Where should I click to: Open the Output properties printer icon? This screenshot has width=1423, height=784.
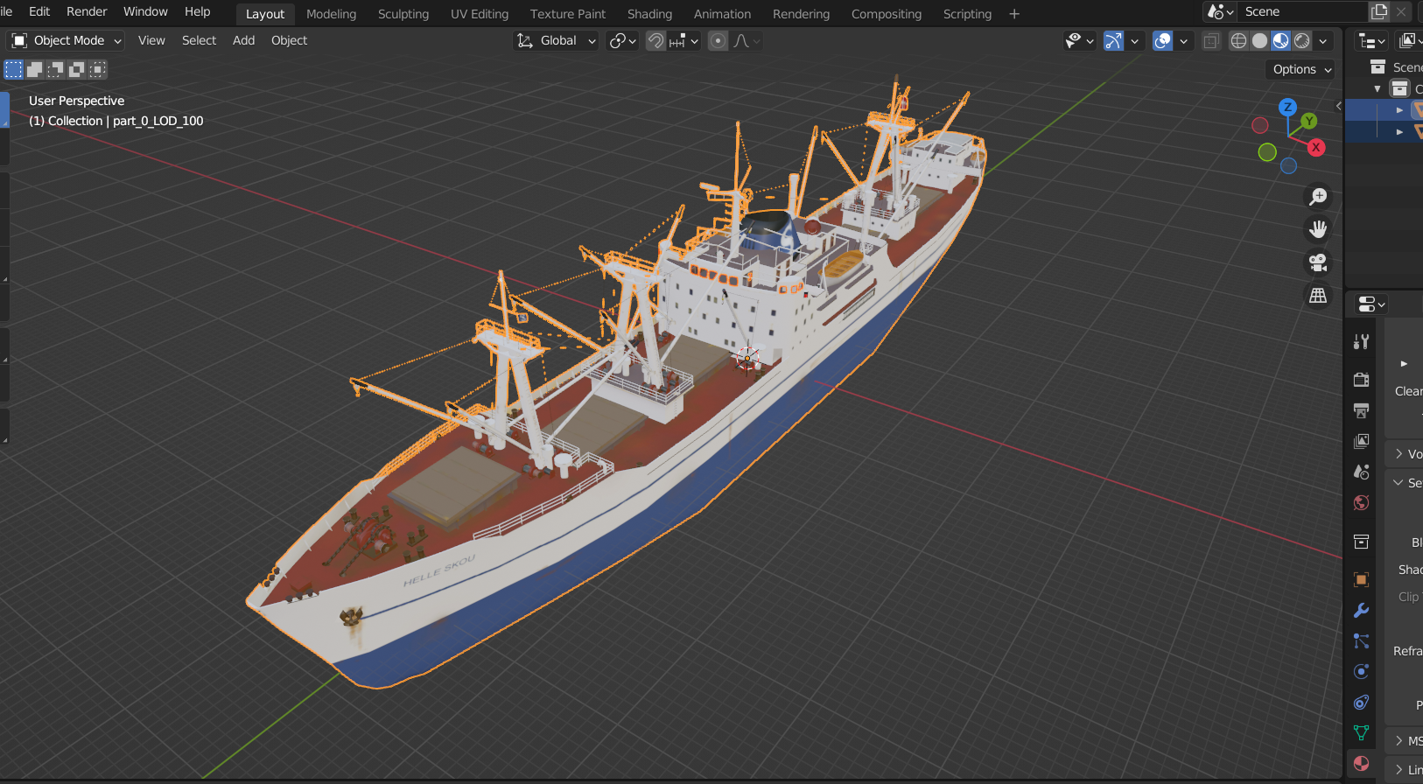[1361, 410]
